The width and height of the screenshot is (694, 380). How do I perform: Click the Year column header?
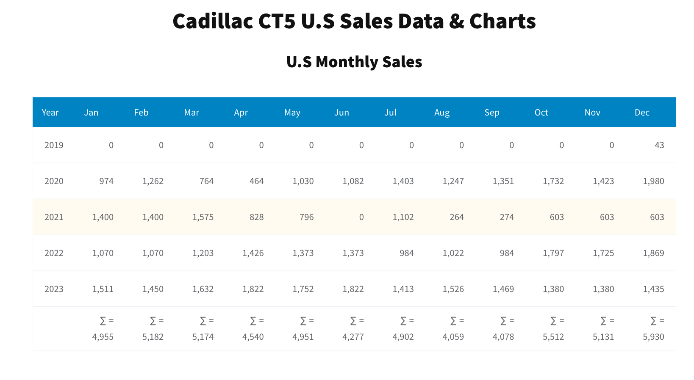coord(50,113)
